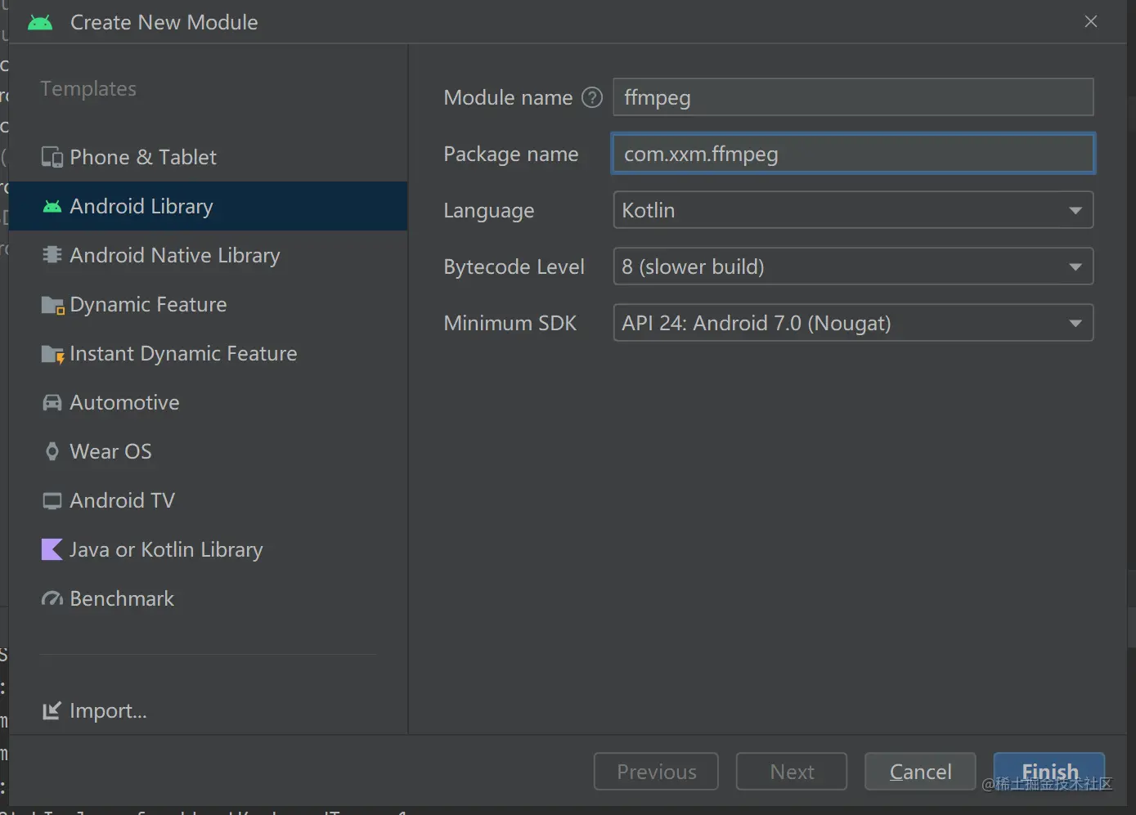
Task: Click the Language label
Action: point(489,211)
